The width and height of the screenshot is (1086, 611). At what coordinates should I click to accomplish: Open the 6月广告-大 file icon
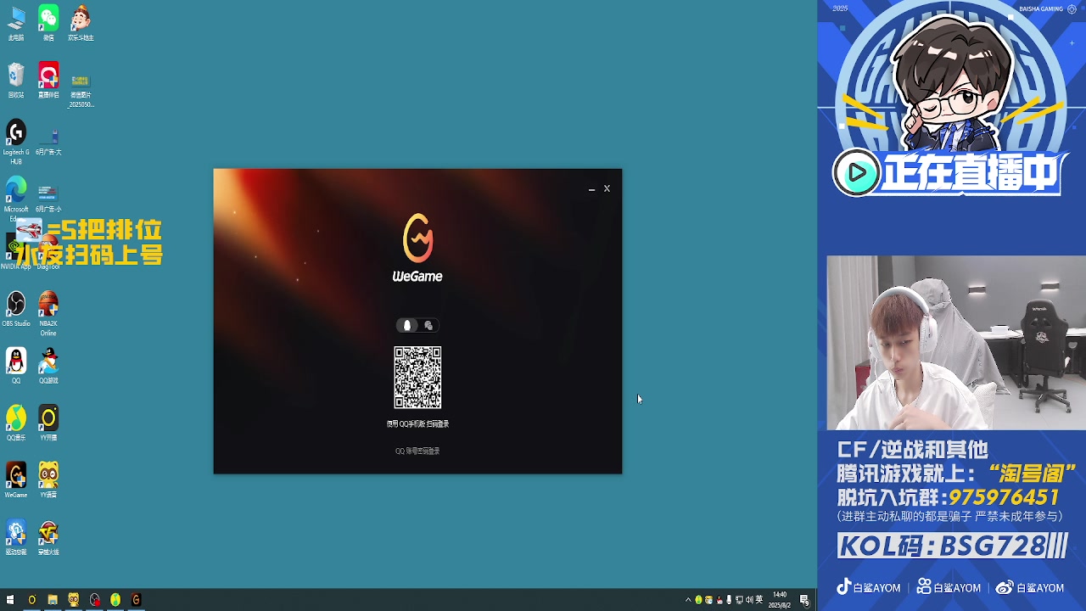(48, 141)
